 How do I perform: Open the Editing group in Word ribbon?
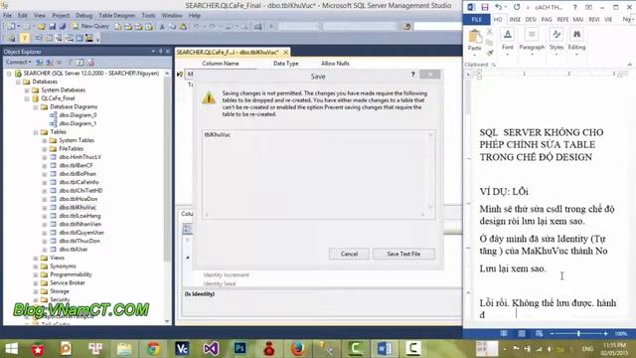point(576,42)
